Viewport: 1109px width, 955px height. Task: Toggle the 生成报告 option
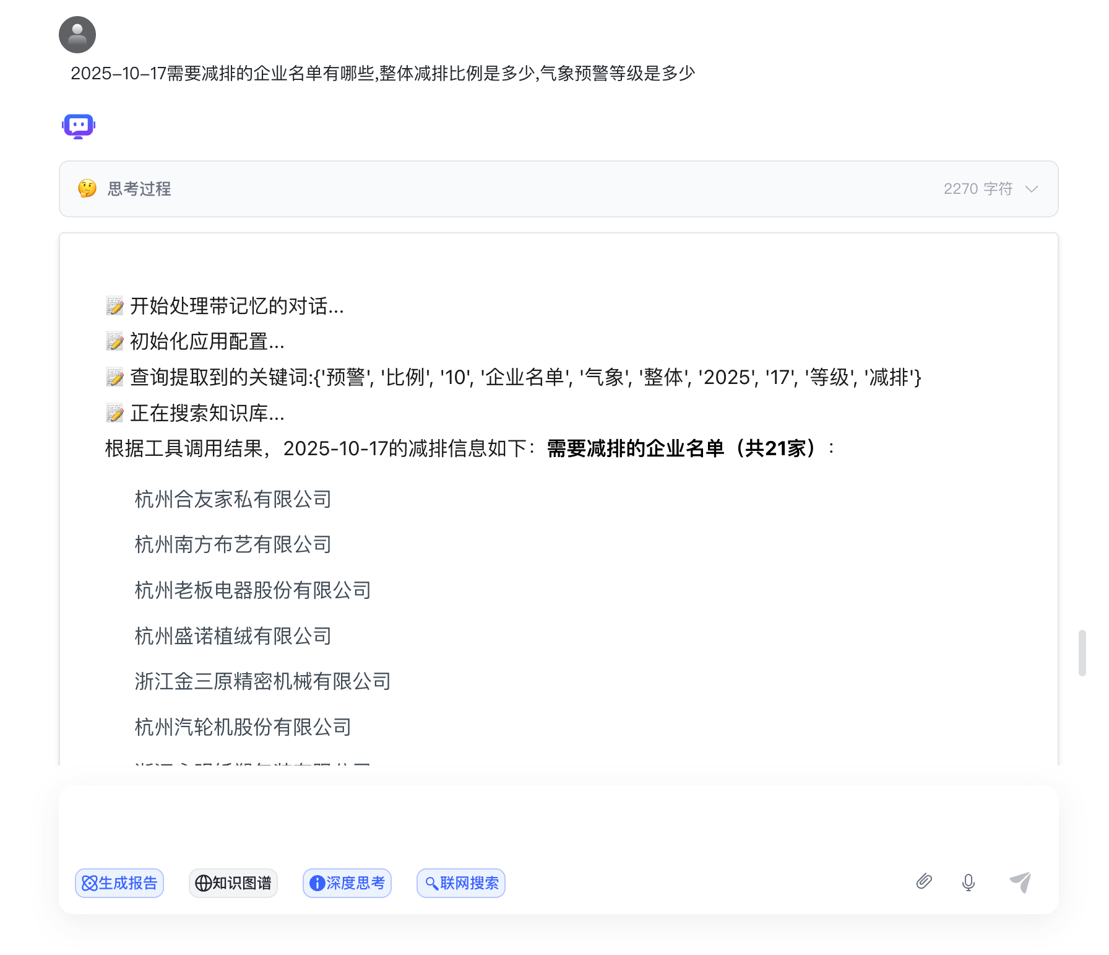click(x=119, y=883)
